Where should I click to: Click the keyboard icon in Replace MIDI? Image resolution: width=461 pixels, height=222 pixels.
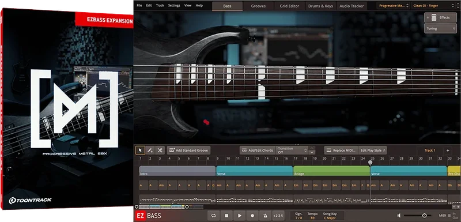[x=328, y=150]
